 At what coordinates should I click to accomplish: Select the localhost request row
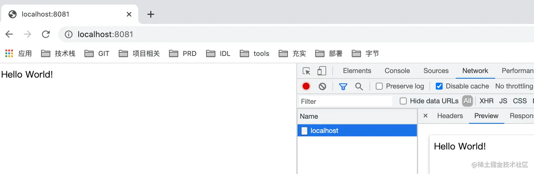point(357,131)
